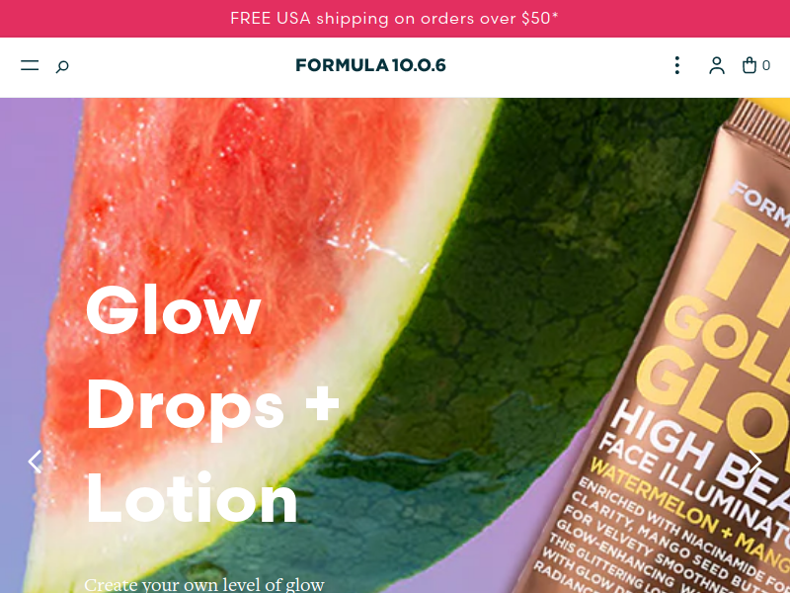The image size is (790, 593).
Task: Click the word 'Lotion' in hero title
Action: pyautogui.click(x=192, y=498)
